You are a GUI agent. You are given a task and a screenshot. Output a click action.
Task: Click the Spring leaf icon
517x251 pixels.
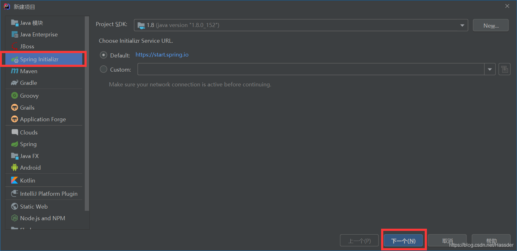[x=14, y=144]
